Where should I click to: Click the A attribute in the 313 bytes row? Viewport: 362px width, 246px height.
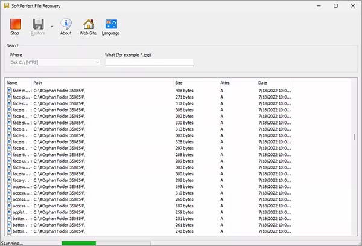221,129
